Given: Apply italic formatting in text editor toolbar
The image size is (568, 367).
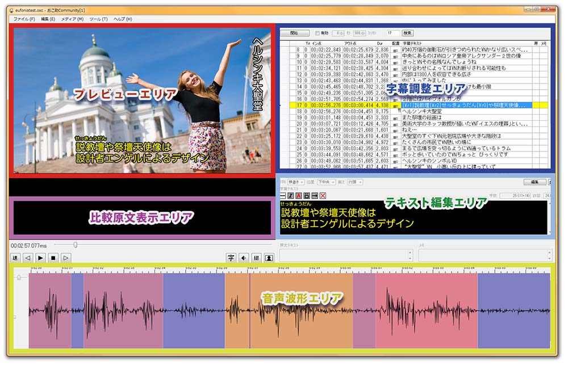Looking at the screenshot, I should (291, 196).
